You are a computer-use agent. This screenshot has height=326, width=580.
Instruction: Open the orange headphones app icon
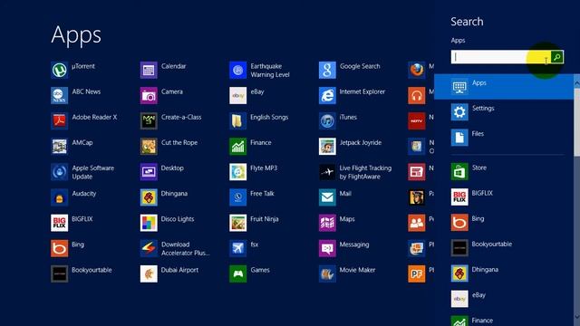click(417, 95)
